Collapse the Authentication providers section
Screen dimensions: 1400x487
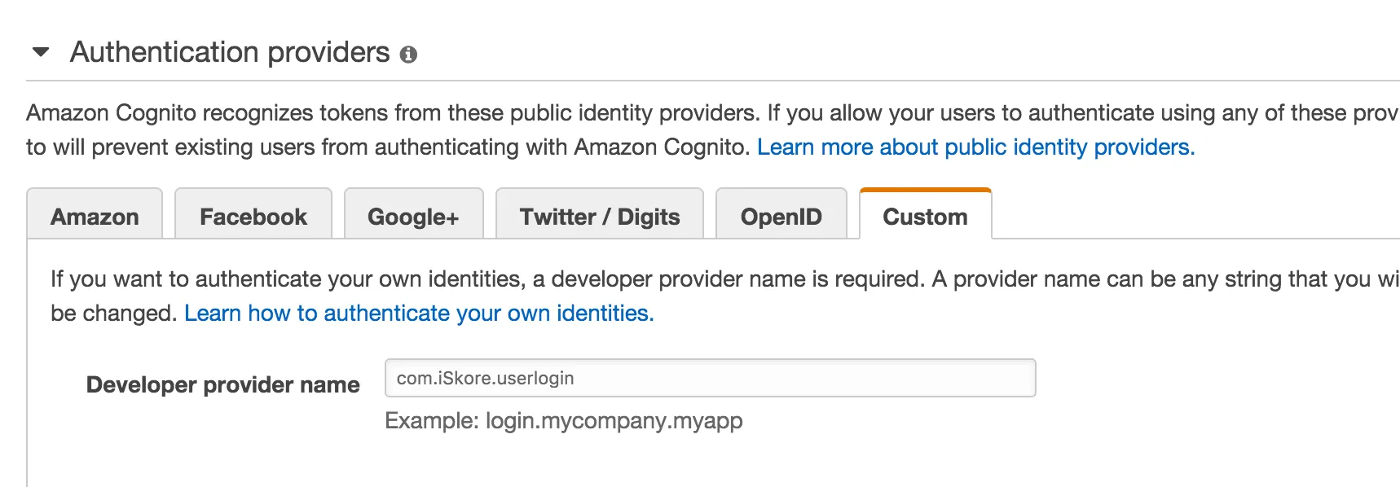point(41,53)
